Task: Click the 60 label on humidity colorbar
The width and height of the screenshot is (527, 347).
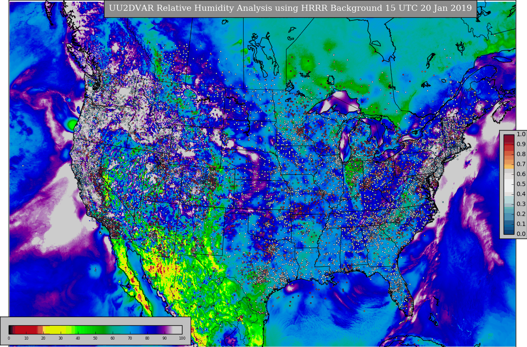Action: point(113,338)
